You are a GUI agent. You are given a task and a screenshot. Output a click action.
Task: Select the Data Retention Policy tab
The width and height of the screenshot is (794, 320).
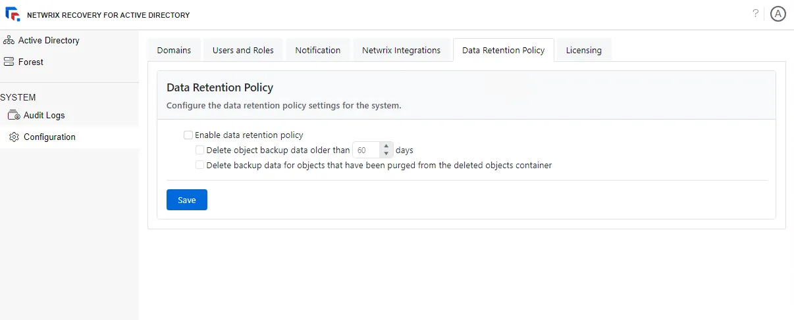[x=504, y=50]
